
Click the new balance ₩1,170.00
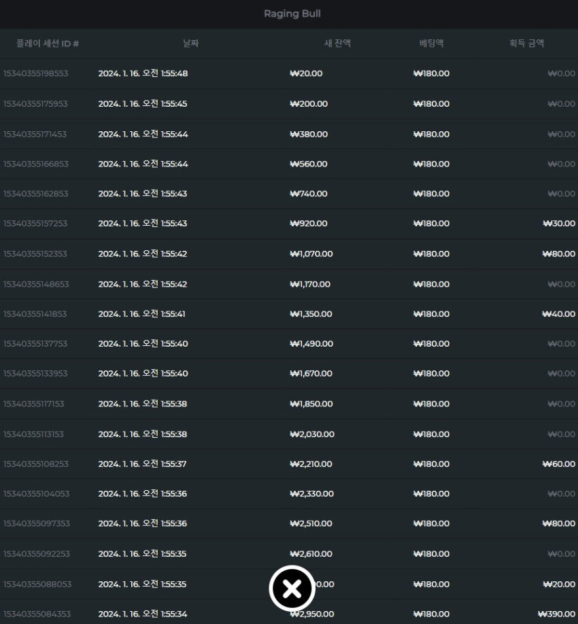[310, 284]
